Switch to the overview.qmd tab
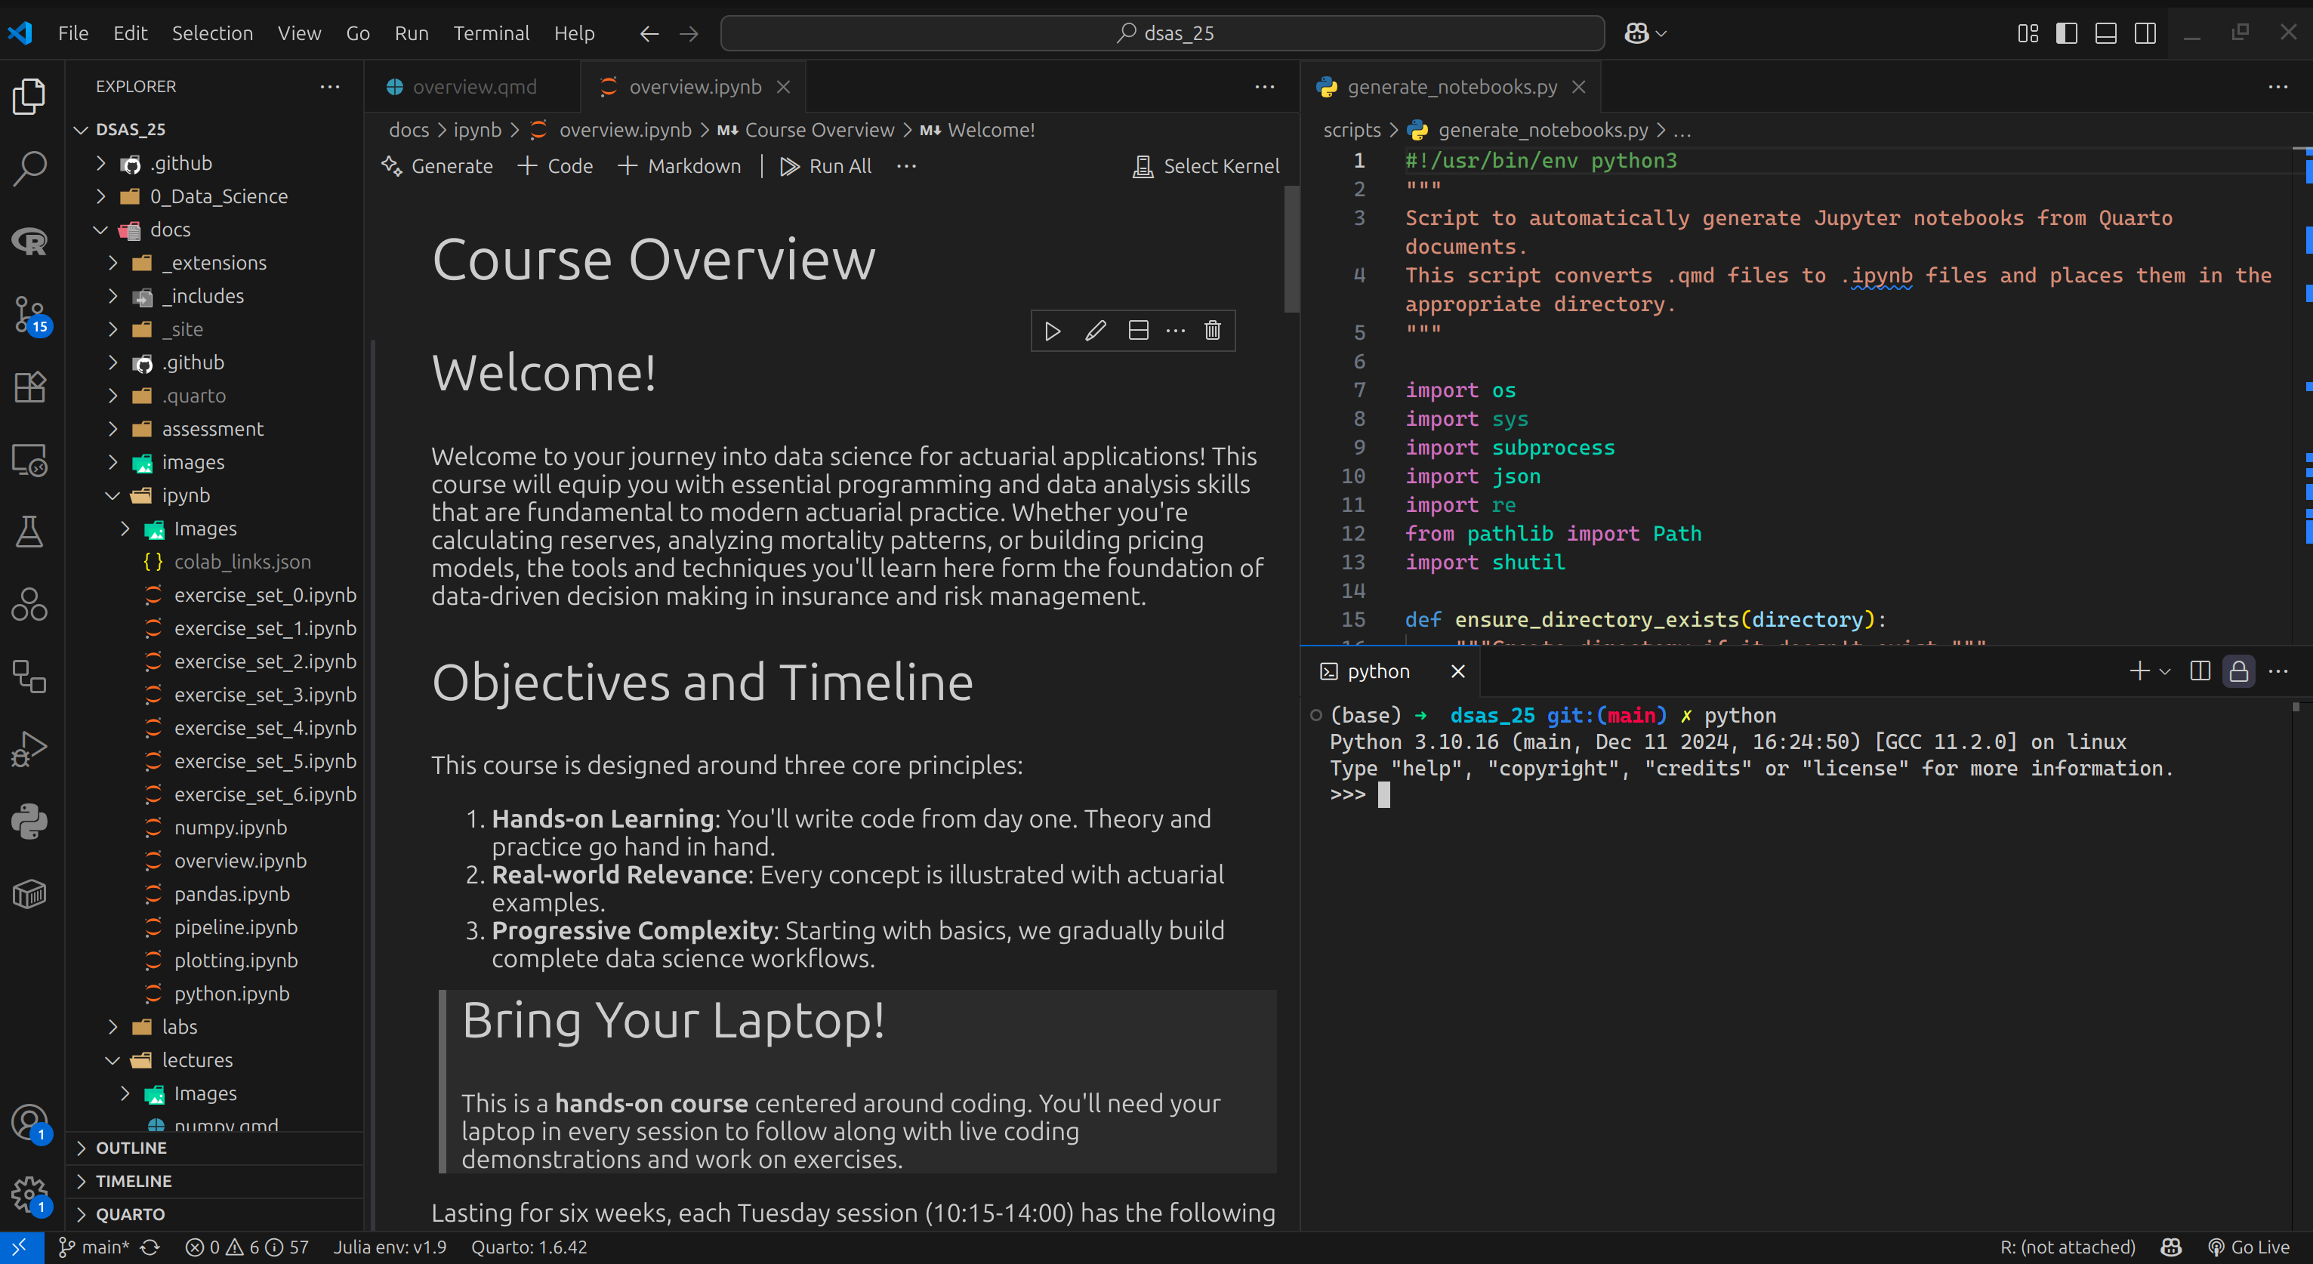The height and width of the screenshot is (1264, 2313). tap(473, 87)
